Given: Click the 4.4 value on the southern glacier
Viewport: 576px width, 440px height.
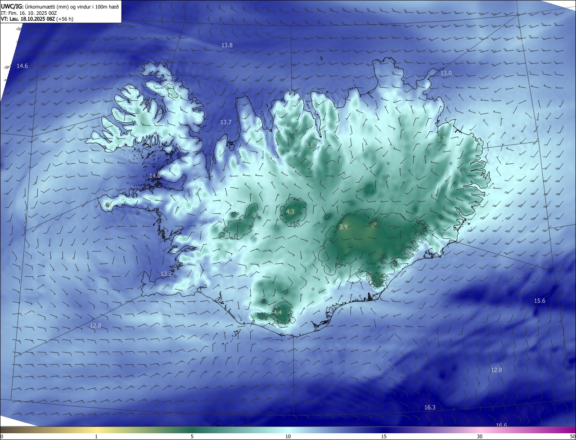Looking at the screenshot, I should [277, 312].
